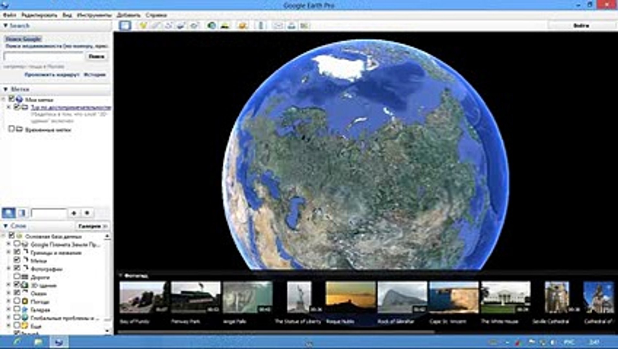Click the View in Google Maps toolbar icon
The image size is (618, 349).
tap(304, 26)
